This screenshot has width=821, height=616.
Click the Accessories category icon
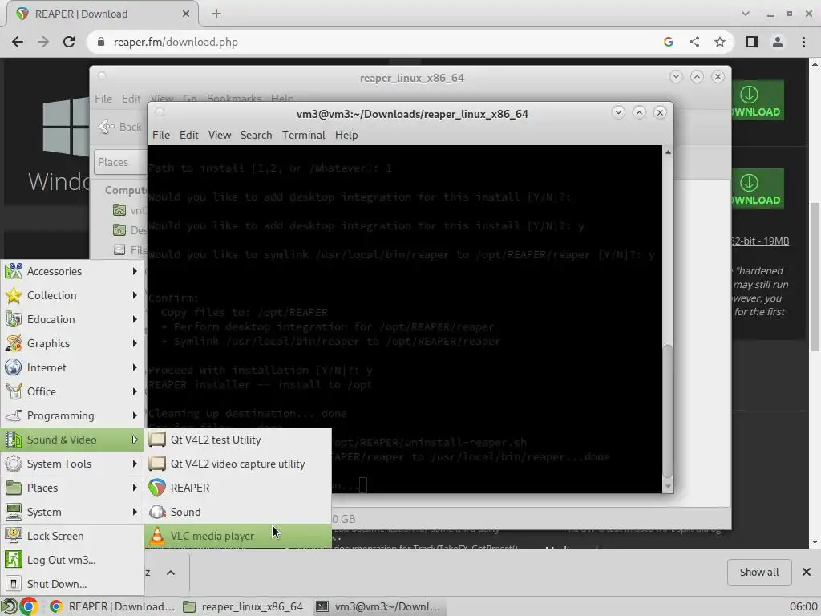(13, 271)
